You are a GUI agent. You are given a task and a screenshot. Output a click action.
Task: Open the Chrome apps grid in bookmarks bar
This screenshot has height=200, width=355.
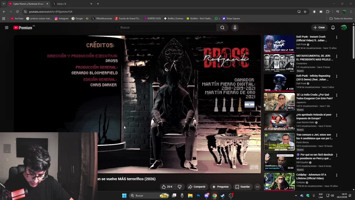[4, 19]
